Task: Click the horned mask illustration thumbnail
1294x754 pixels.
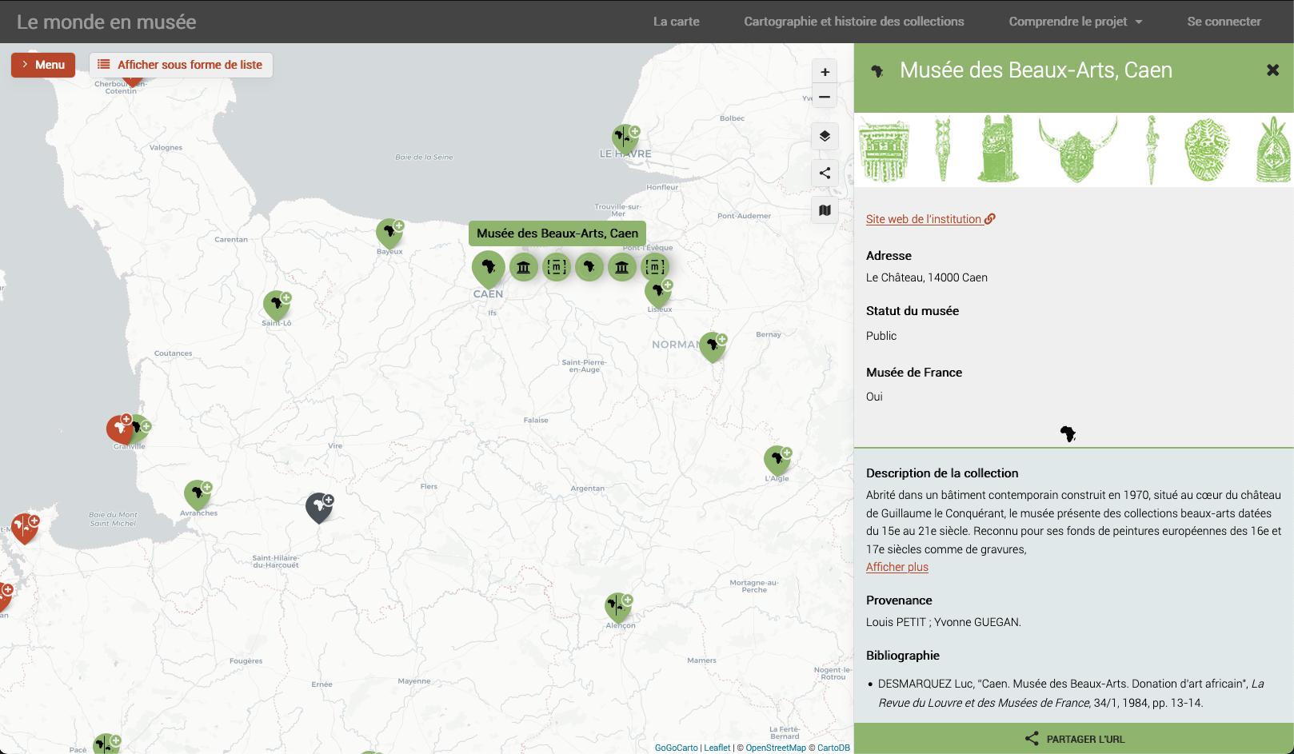Action: pos(1076,150)
